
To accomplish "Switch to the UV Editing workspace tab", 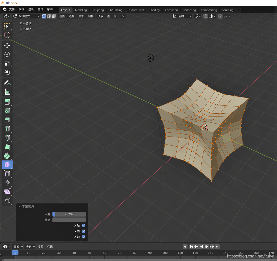I will (x=115, y=10).
